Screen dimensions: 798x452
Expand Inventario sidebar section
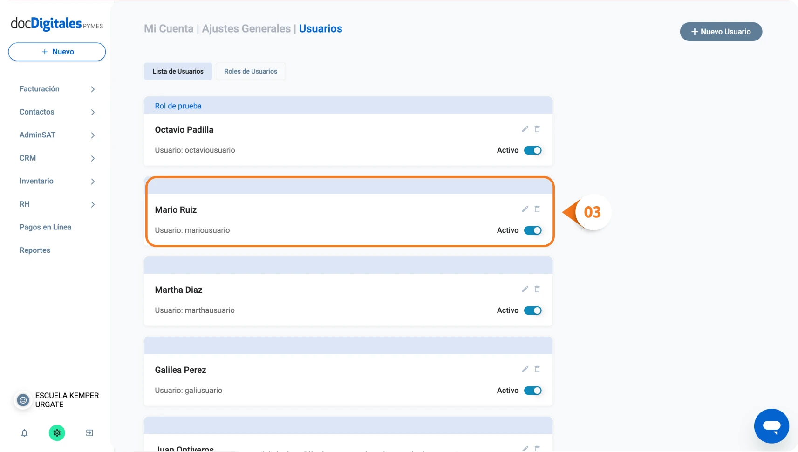click(x=57, y=181)
